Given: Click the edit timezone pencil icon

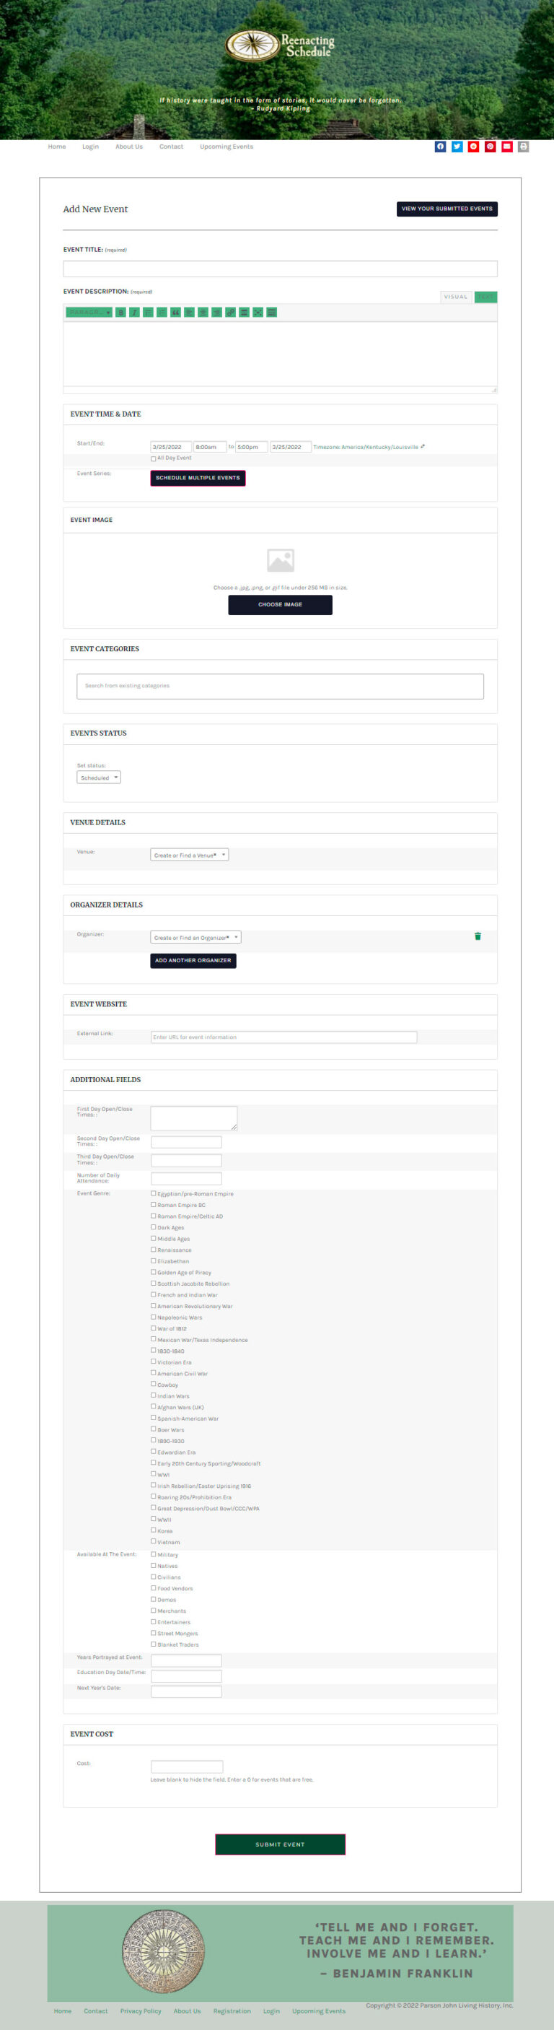Looking at the screenshot, I should click(423, 446).
